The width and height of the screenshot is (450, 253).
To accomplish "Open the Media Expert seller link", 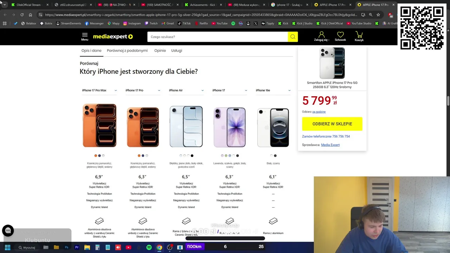I will [330, 145].
